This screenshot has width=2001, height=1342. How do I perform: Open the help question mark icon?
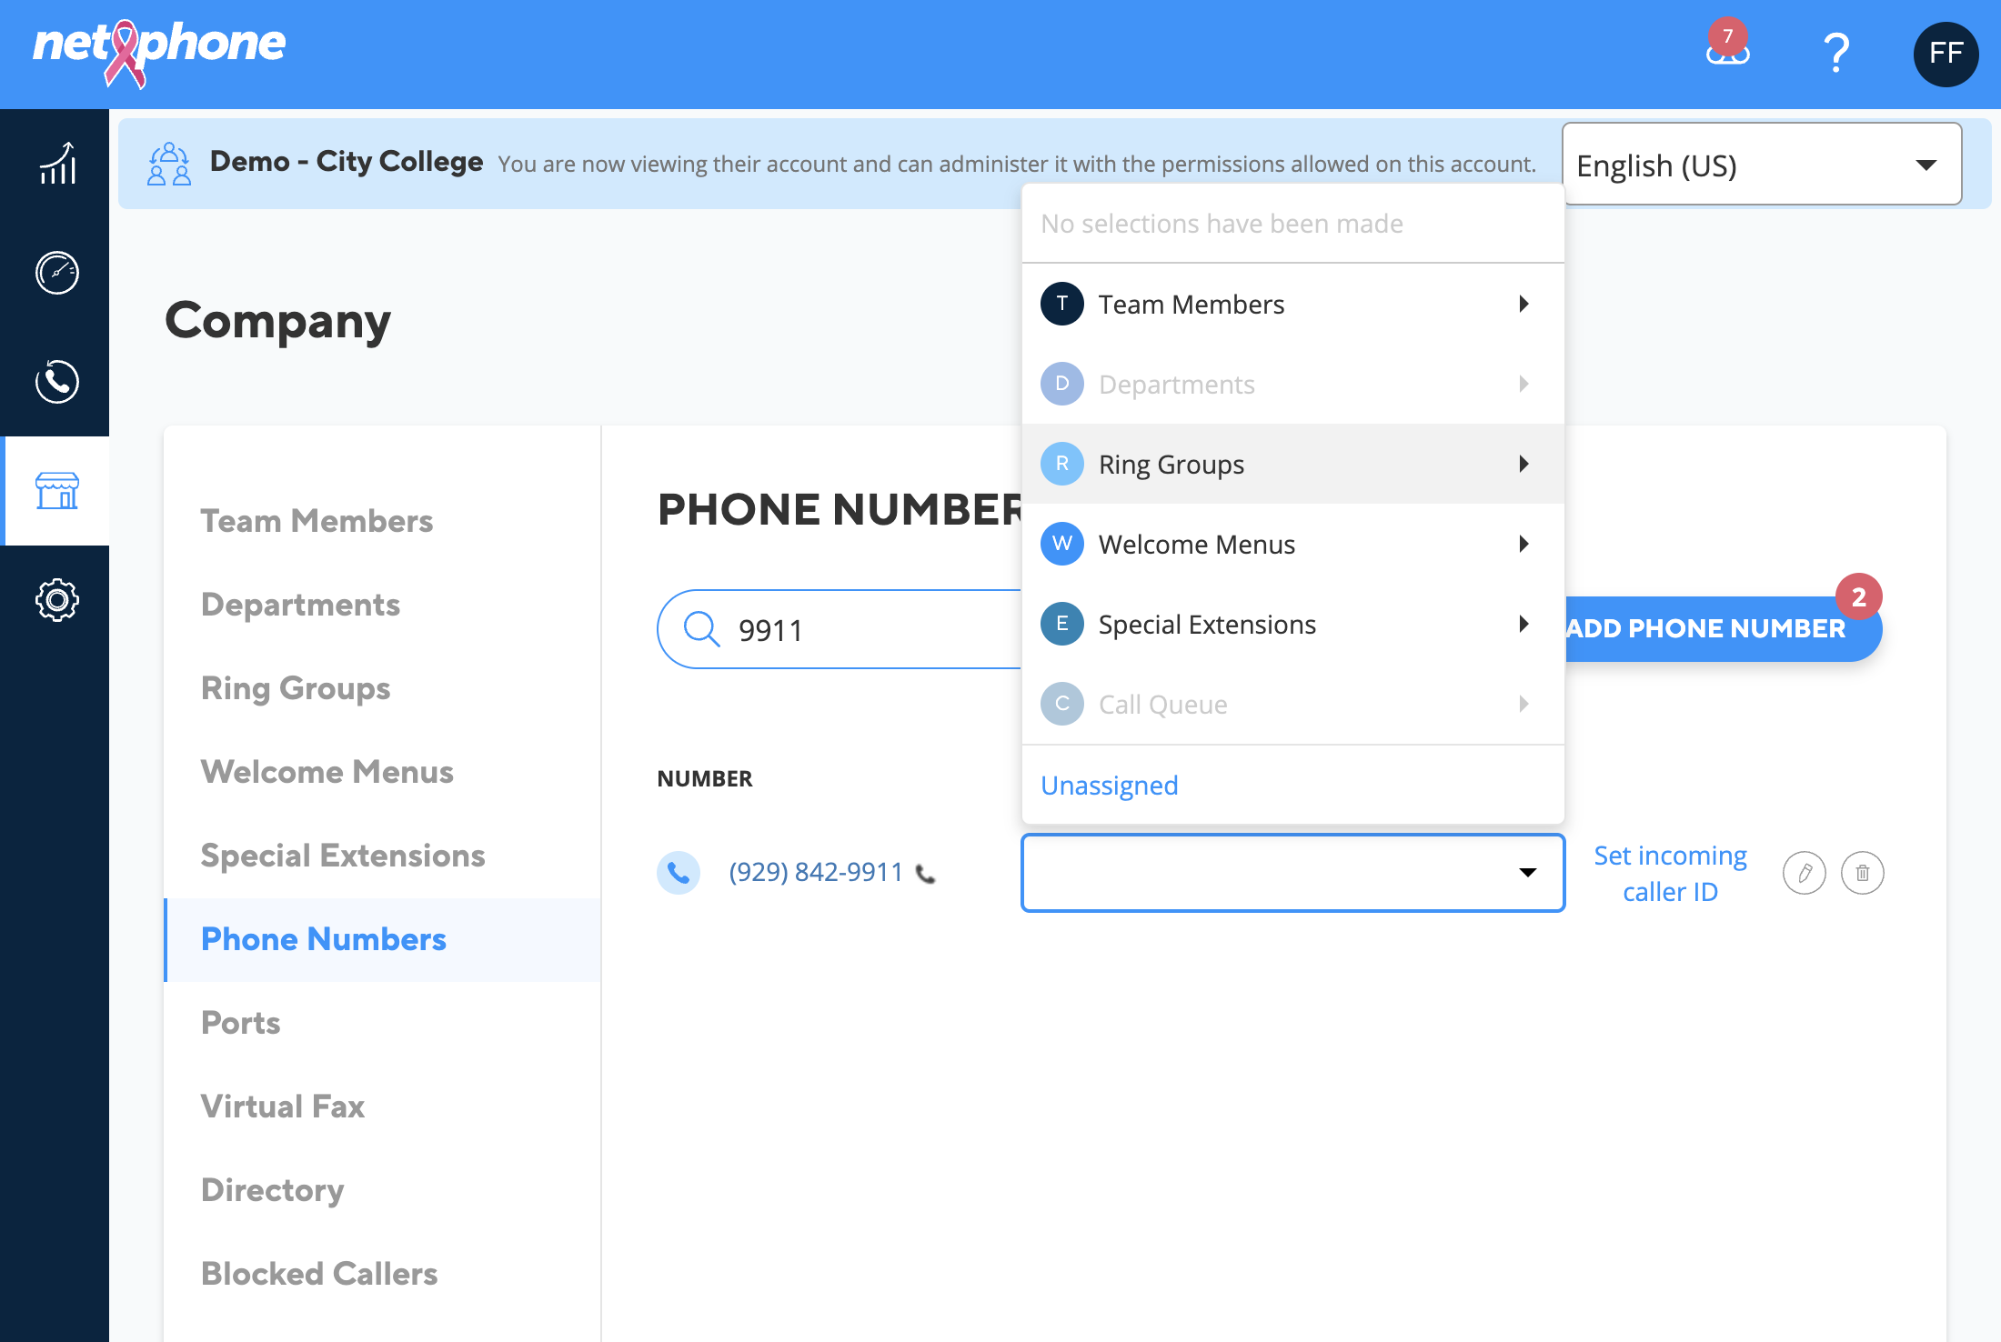pos(1836,54)
